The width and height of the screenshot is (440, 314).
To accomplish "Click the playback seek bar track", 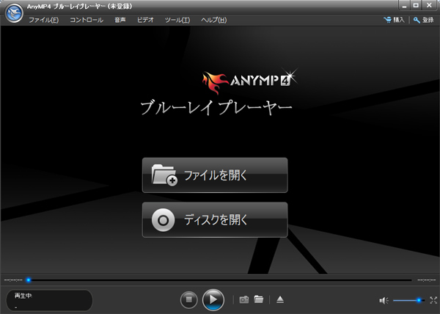I will [220, 280].
